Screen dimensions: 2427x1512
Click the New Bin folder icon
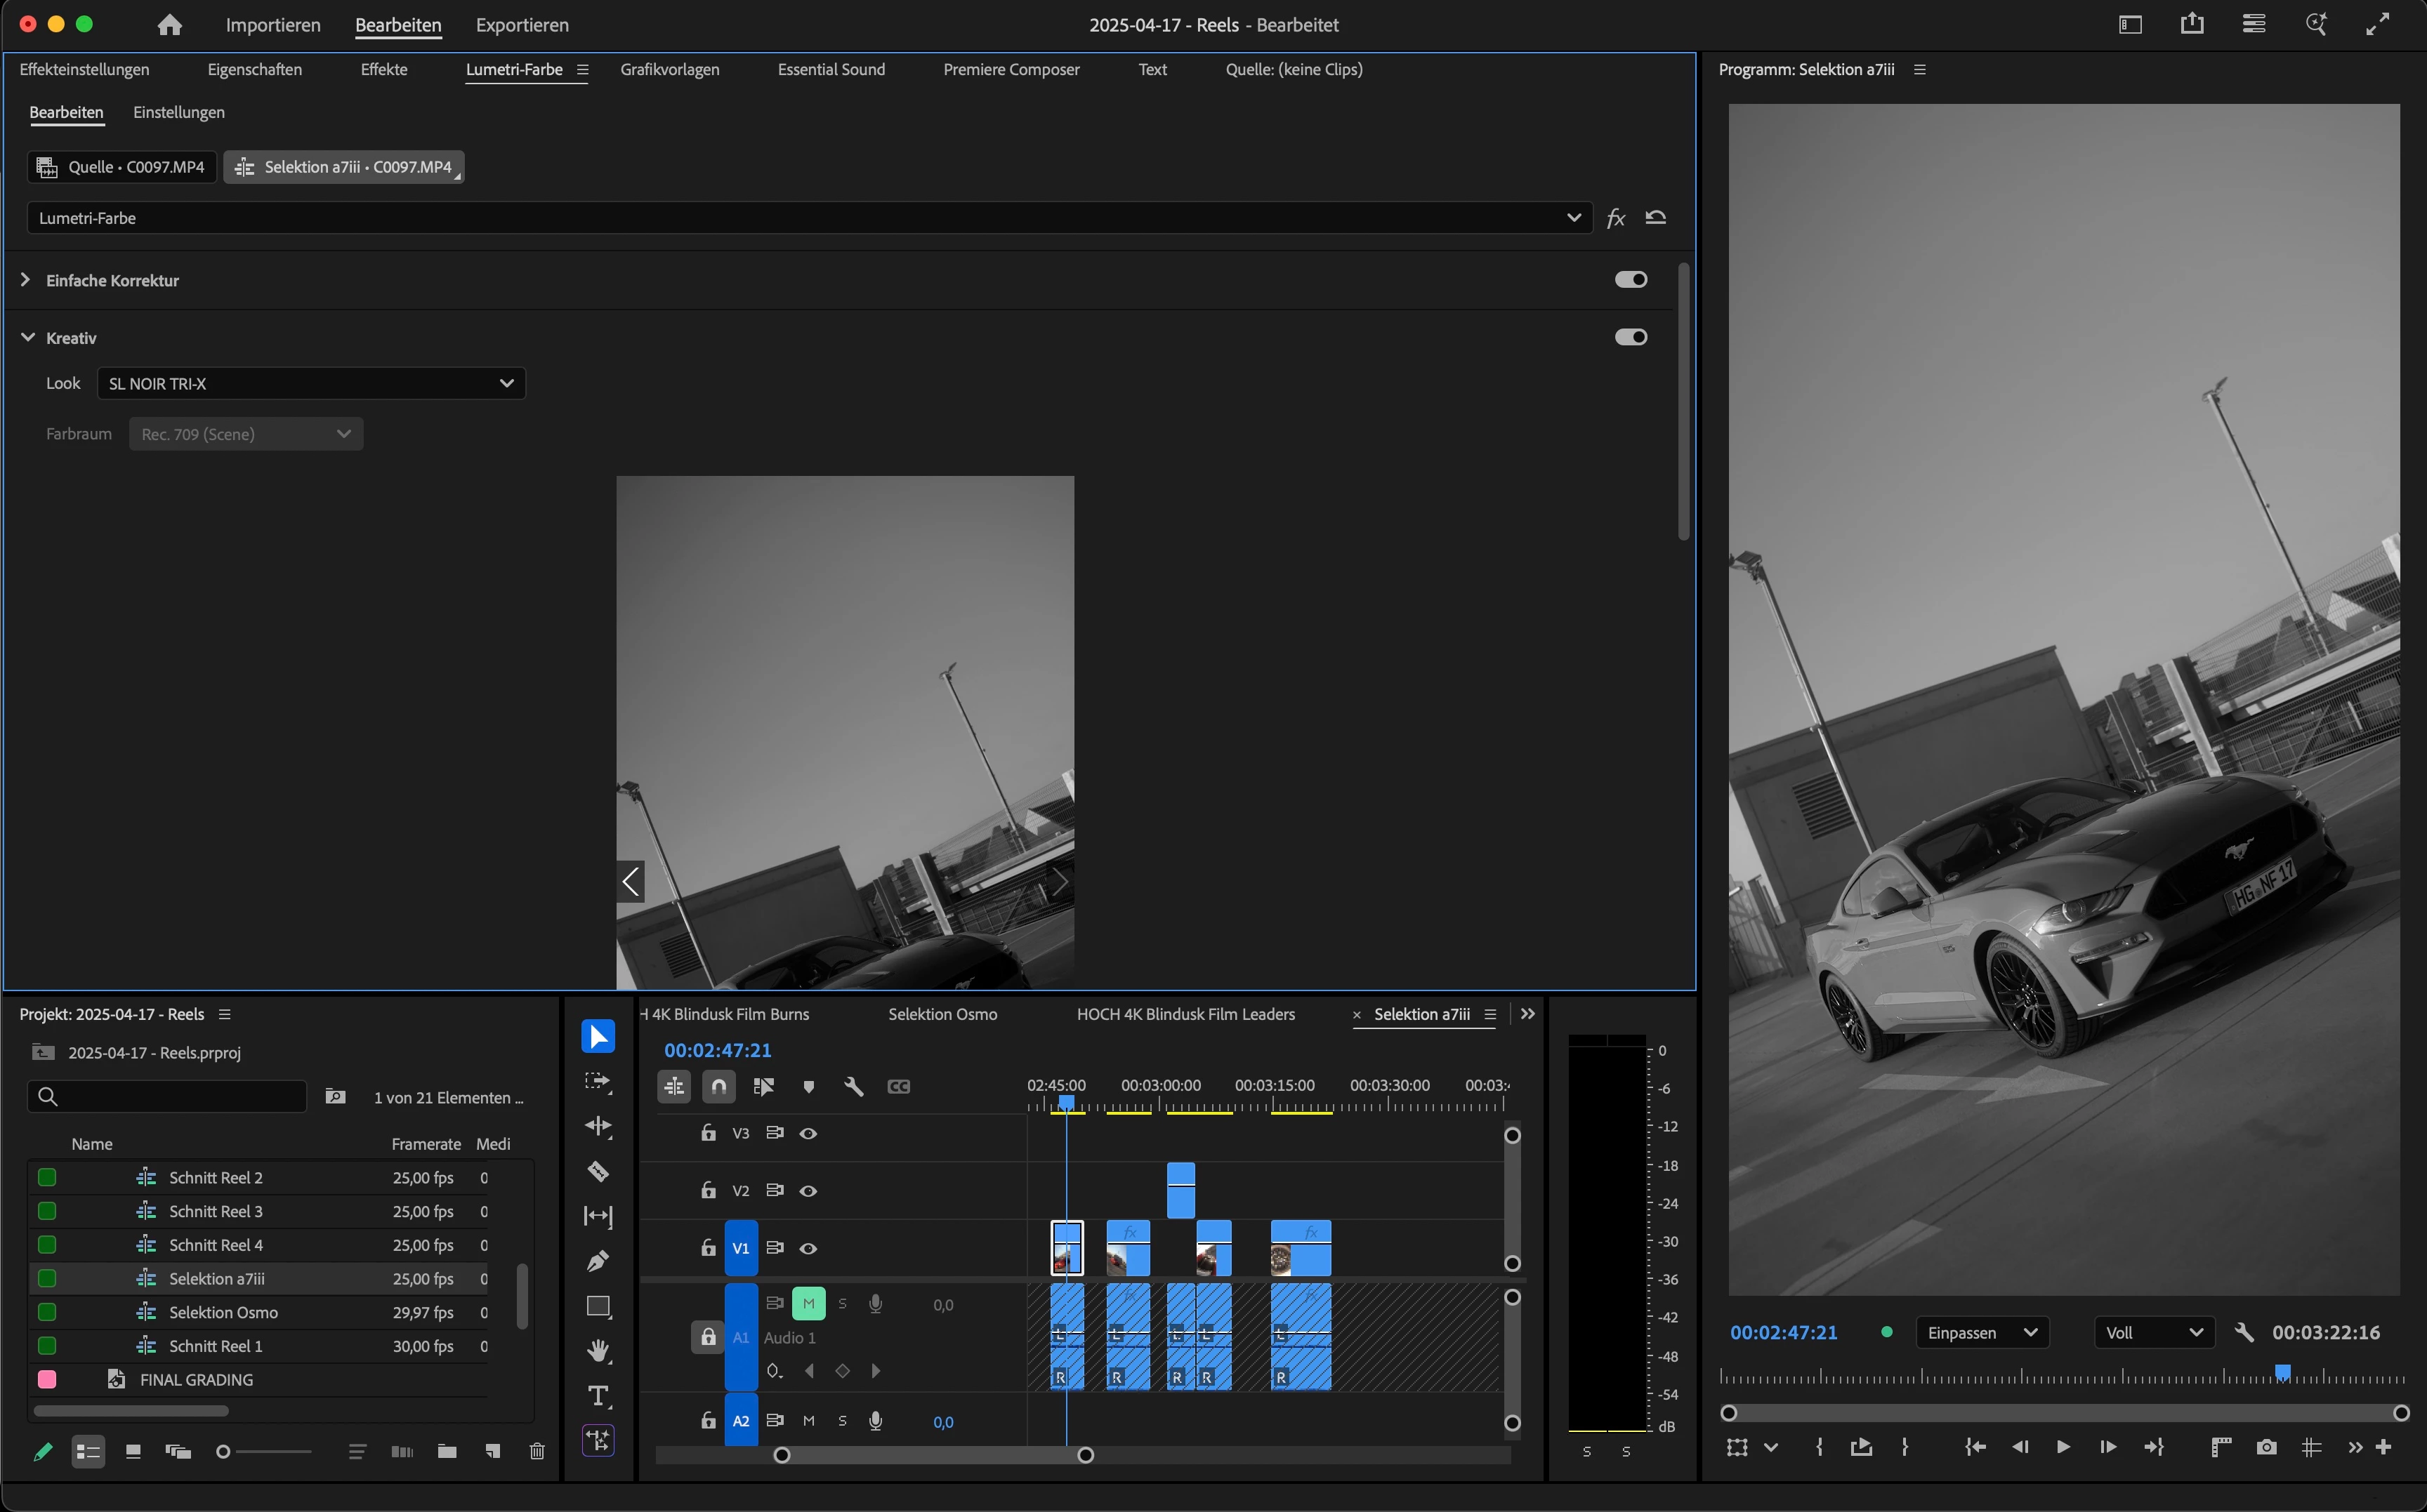coord(447,1451)
